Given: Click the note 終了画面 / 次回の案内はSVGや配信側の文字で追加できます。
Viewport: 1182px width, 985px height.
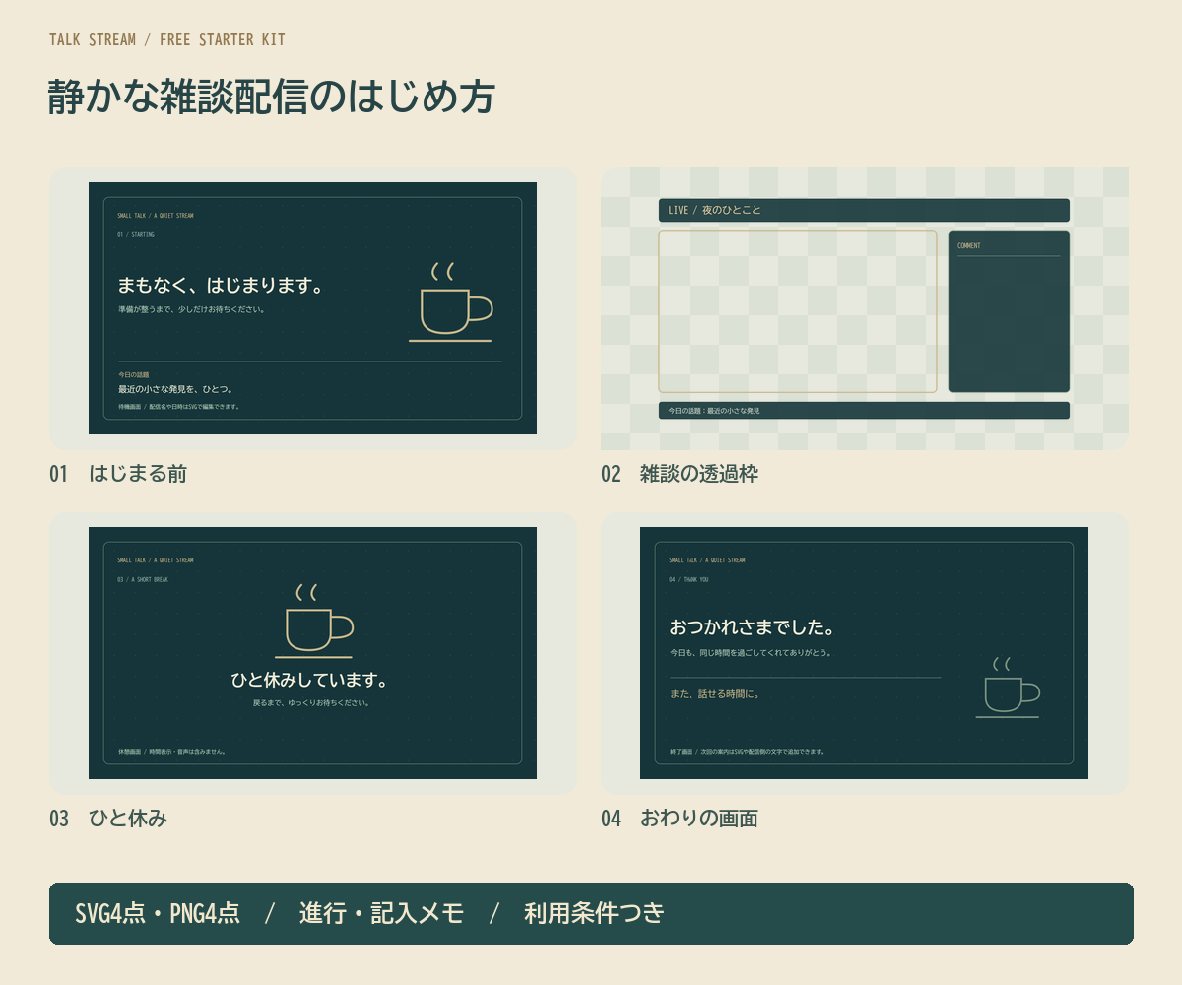Looking at the screenshot, I should click(x=748, y=752).
